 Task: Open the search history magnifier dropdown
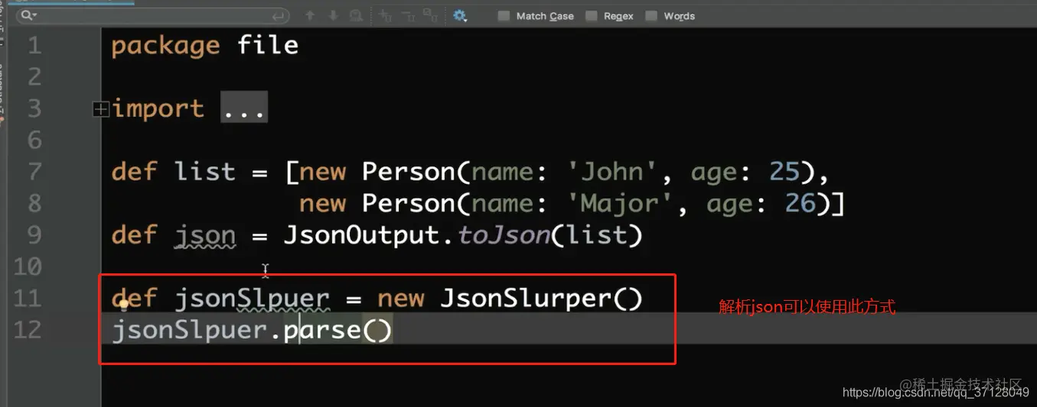29,15
